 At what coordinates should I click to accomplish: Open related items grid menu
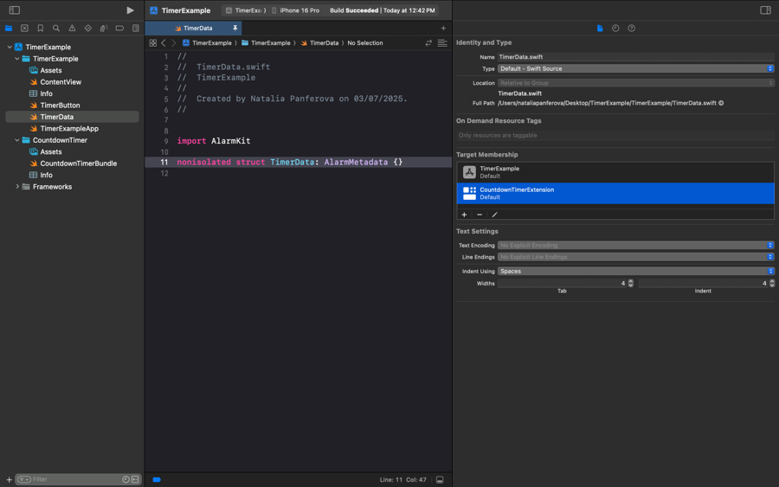click(153, 43)
